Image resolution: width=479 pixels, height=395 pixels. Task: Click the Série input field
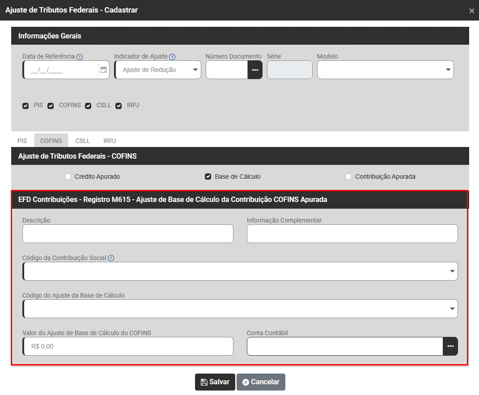point(290,70)
